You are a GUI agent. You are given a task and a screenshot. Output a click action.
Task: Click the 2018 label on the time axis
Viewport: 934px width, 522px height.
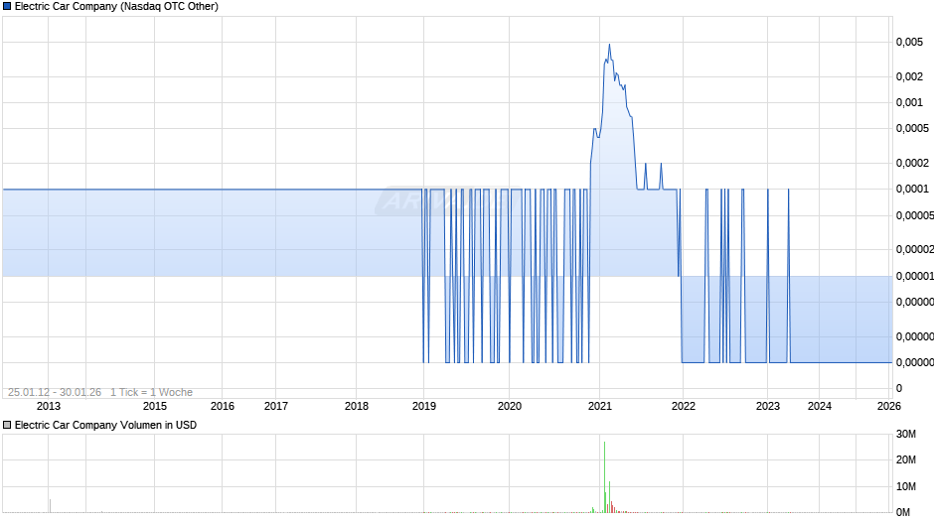tap(356, 406)
